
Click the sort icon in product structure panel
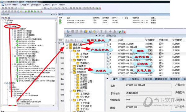(9, 18)
